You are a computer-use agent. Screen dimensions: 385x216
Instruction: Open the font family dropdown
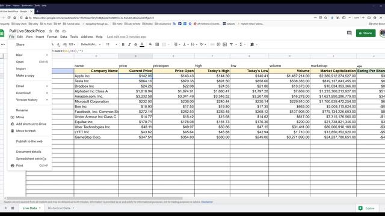click(x=91, y=44)
